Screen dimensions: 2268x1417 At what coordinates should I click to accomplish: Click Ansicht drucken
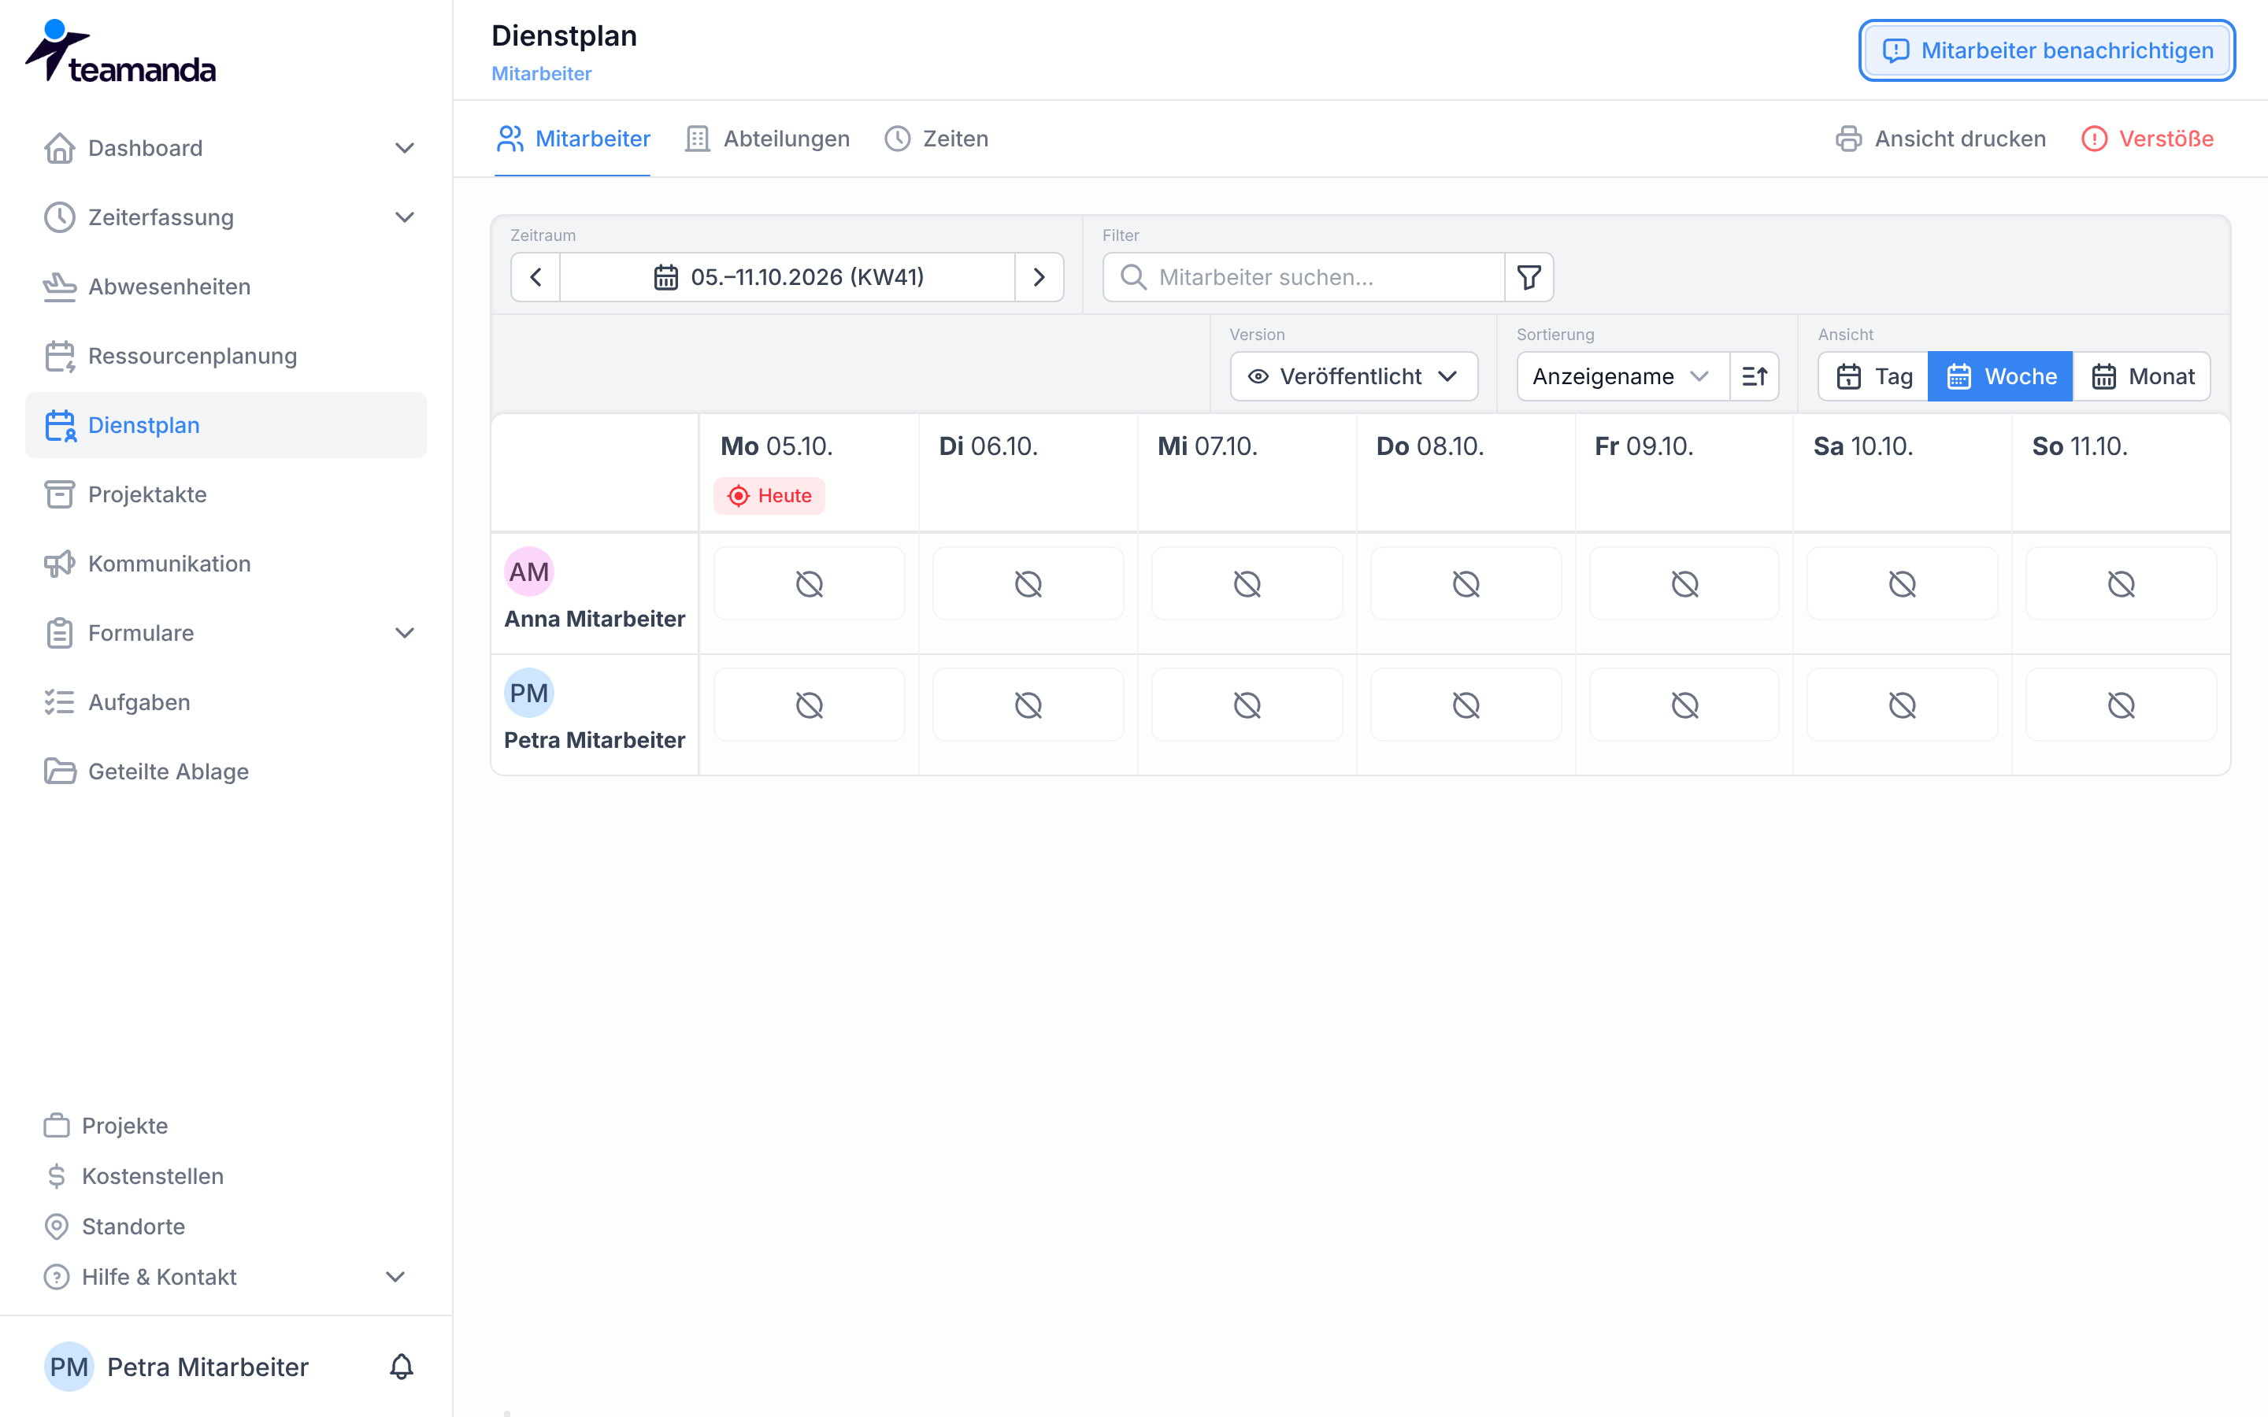1940,139
